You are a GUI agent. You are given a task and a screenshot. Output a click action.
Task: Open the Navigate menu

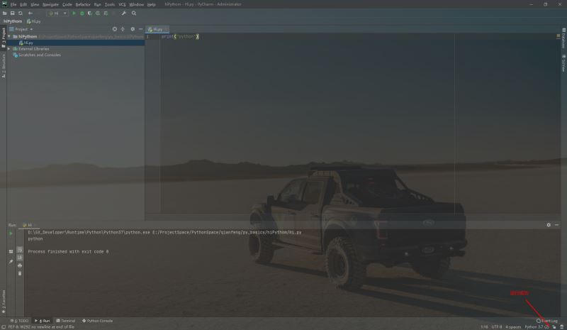(50, 4)
